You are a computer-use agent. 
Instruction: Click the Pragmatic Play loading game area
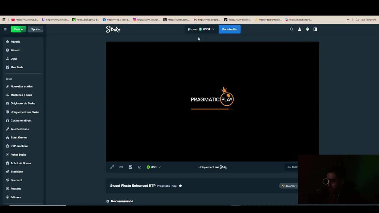click(x=212, y=101)
